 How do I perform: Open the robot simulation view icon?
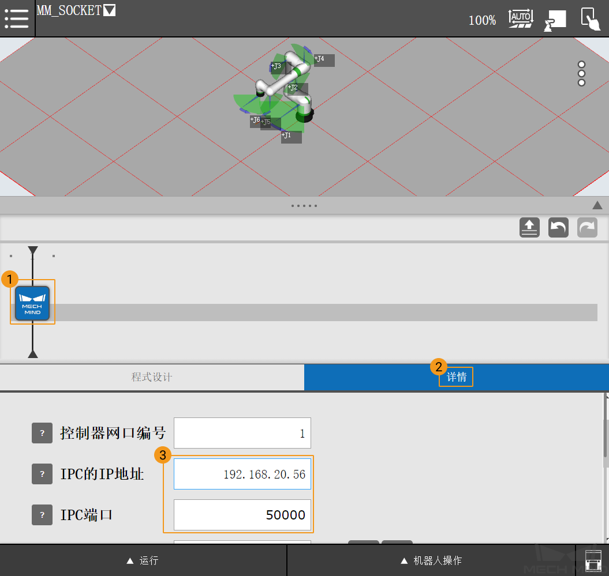[555, 21]
